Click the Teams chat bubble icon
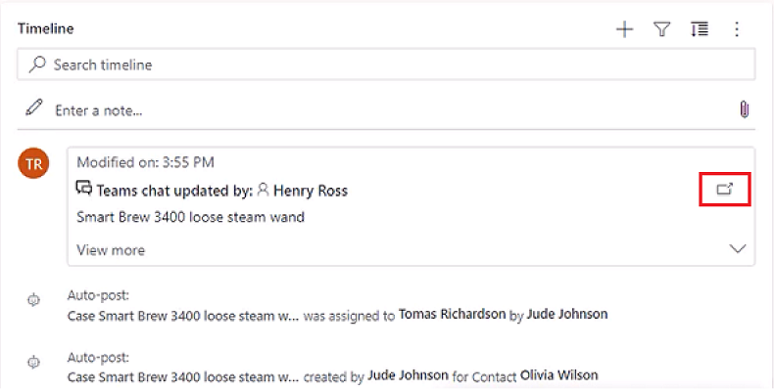 [84, 190]
